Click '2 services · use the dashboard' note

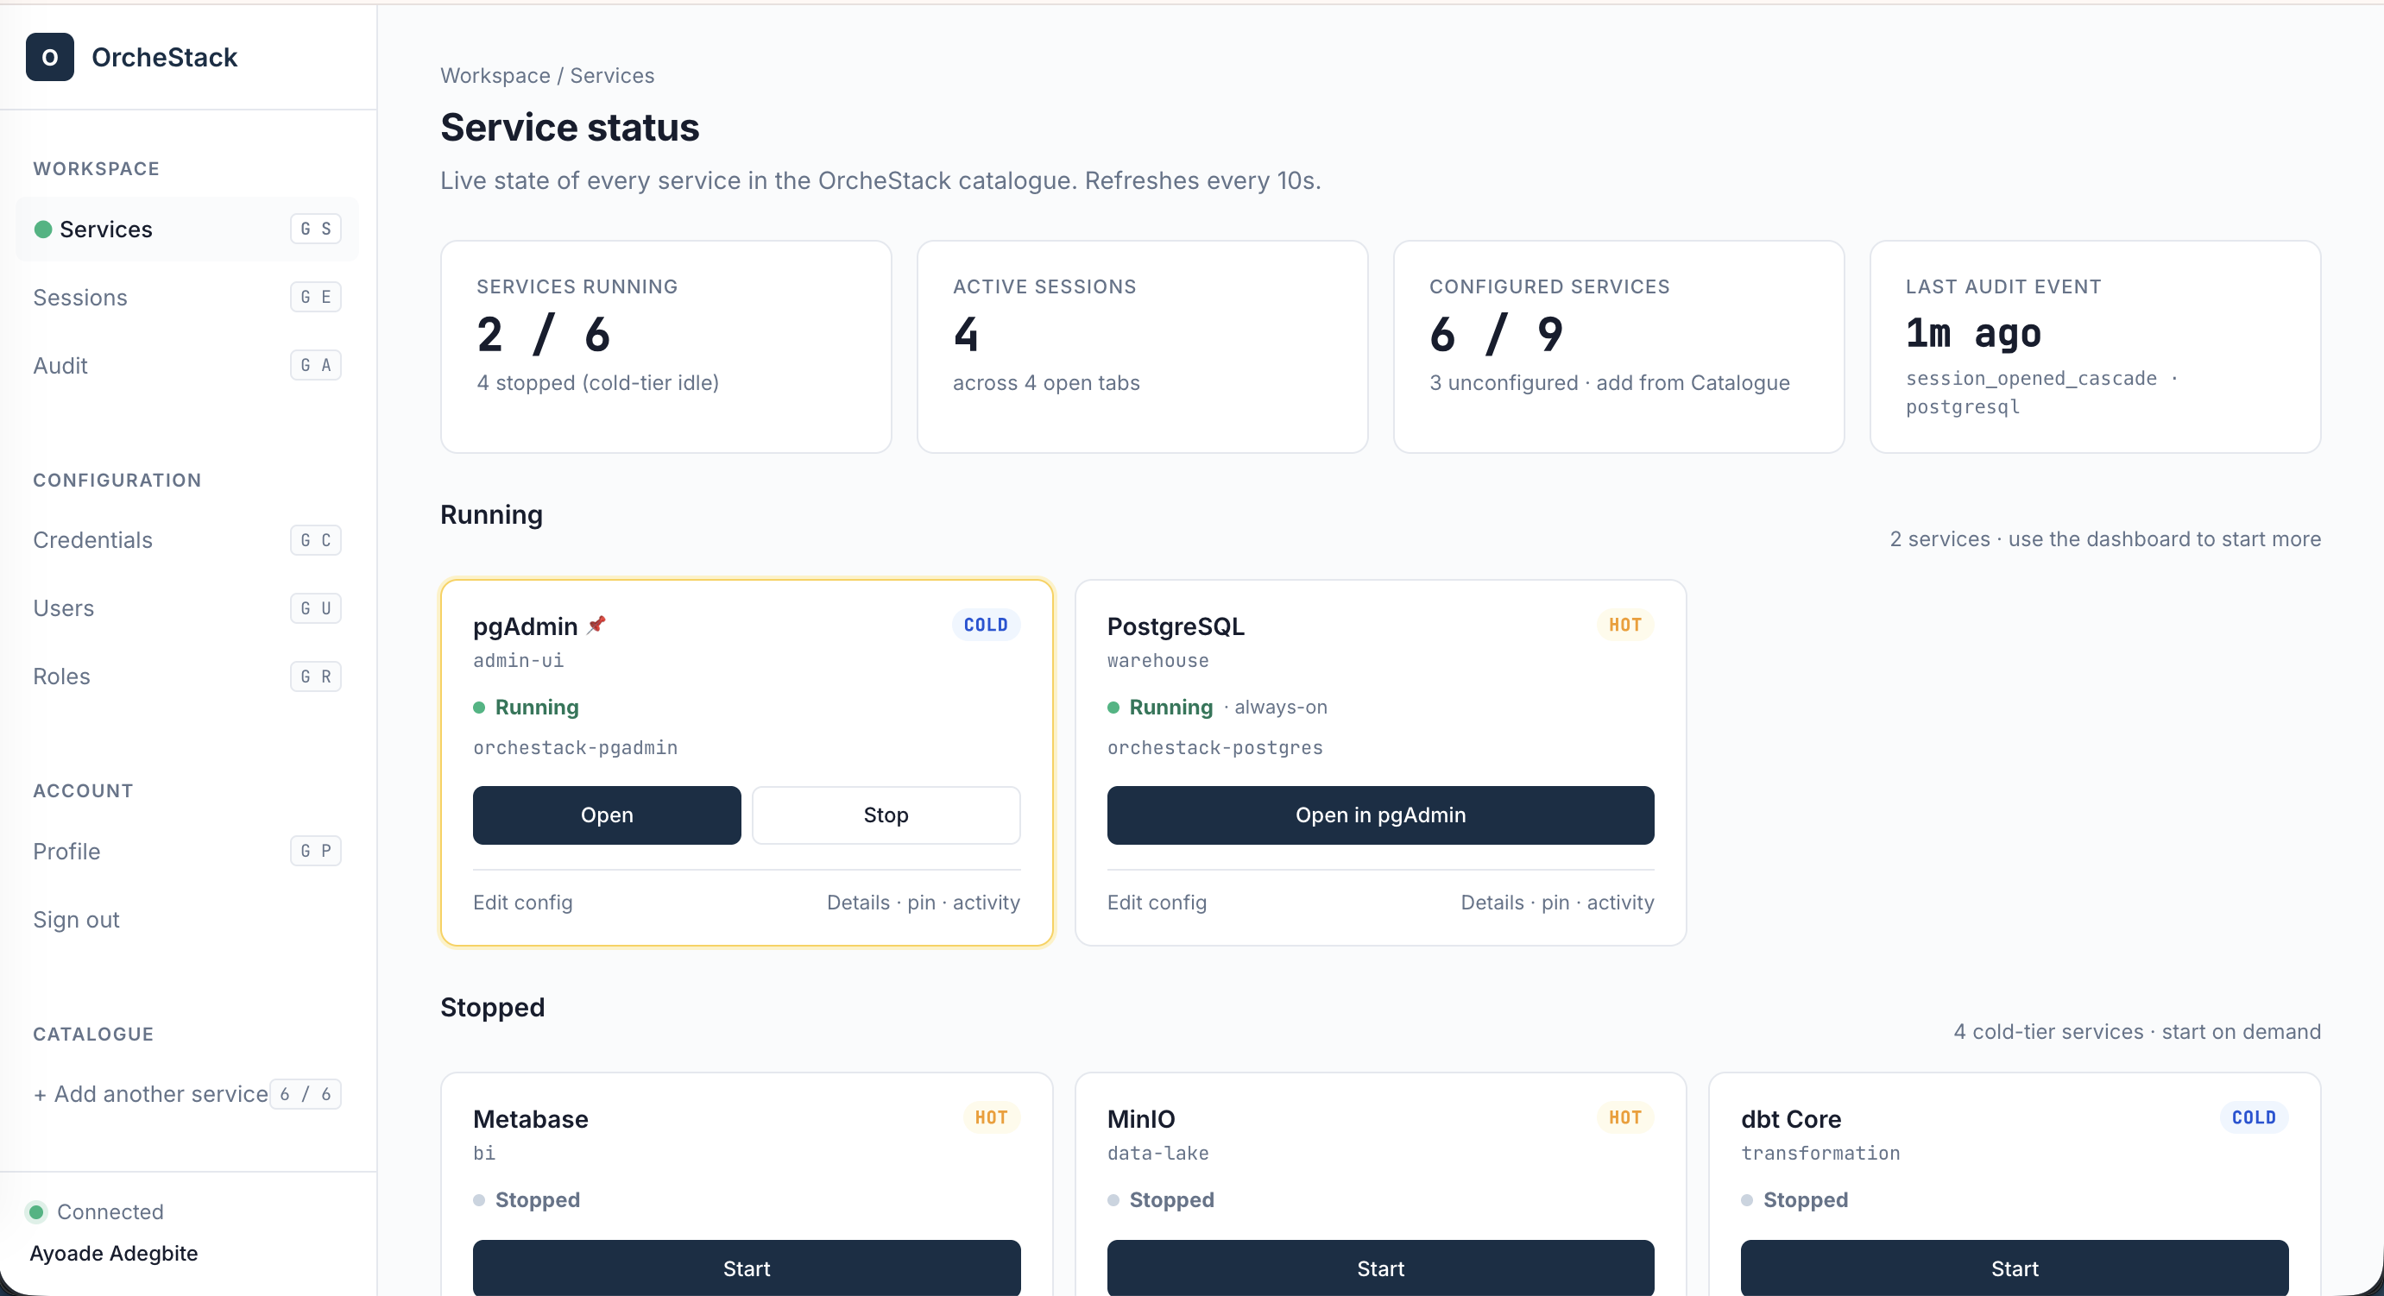coord(2104,539)
